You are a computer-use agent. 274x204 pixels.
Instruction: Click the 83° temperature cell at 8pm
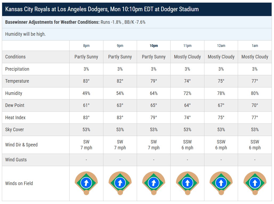point(86,81)
